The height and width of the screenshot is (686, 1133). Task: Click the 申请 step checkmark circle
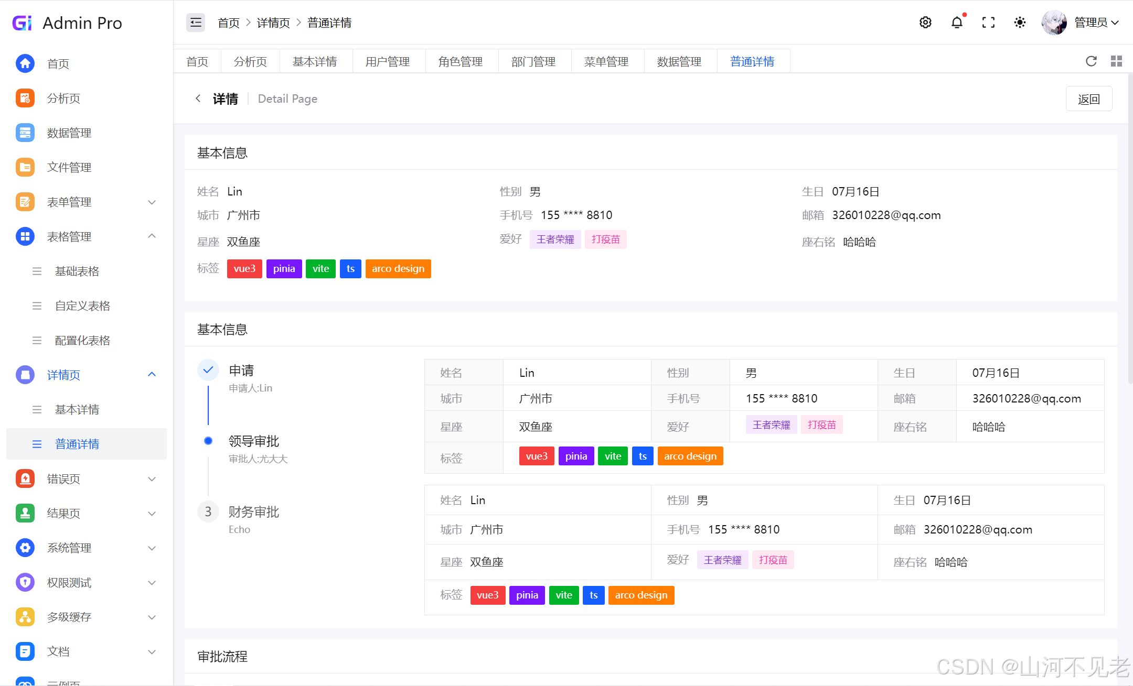click(x=208, y=370)
